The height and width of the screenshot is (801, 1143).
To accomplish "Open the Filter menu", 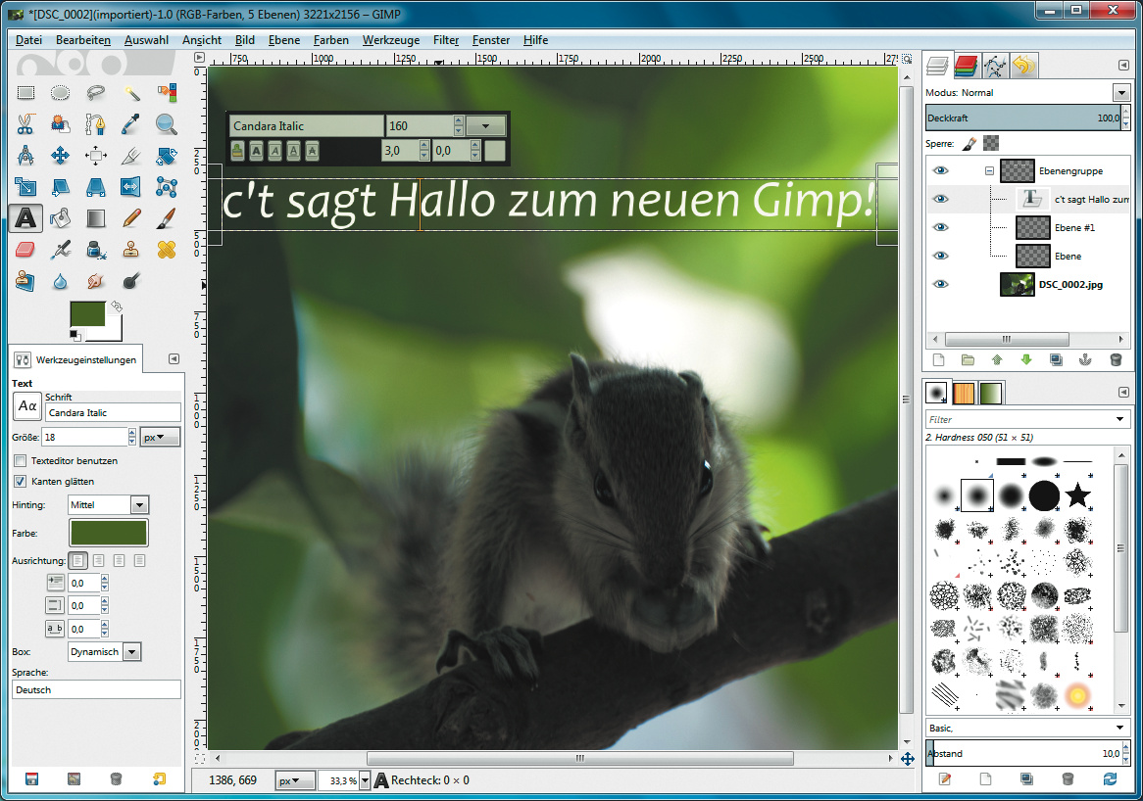I will tap(445, 40).
